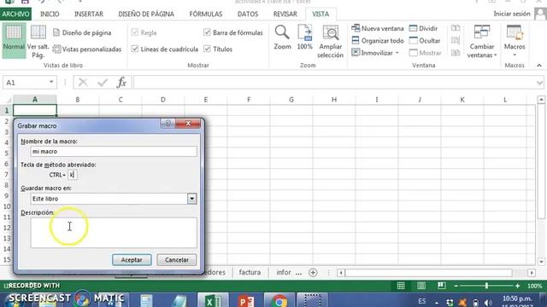
Task: Open PowerPoint from the taskbar
Action: click(245, 300)
